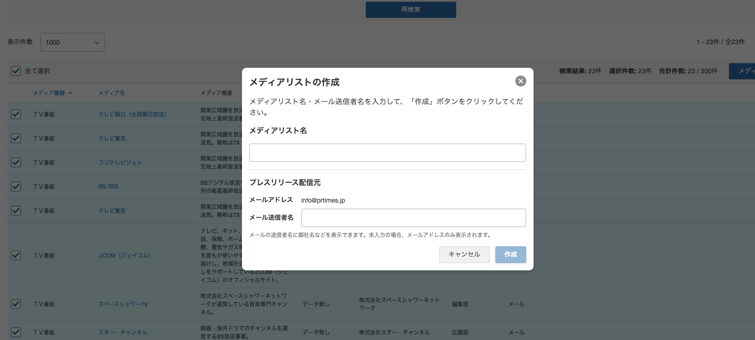Uncheck the BS-TBS row checkbox

tap(16, 187)
